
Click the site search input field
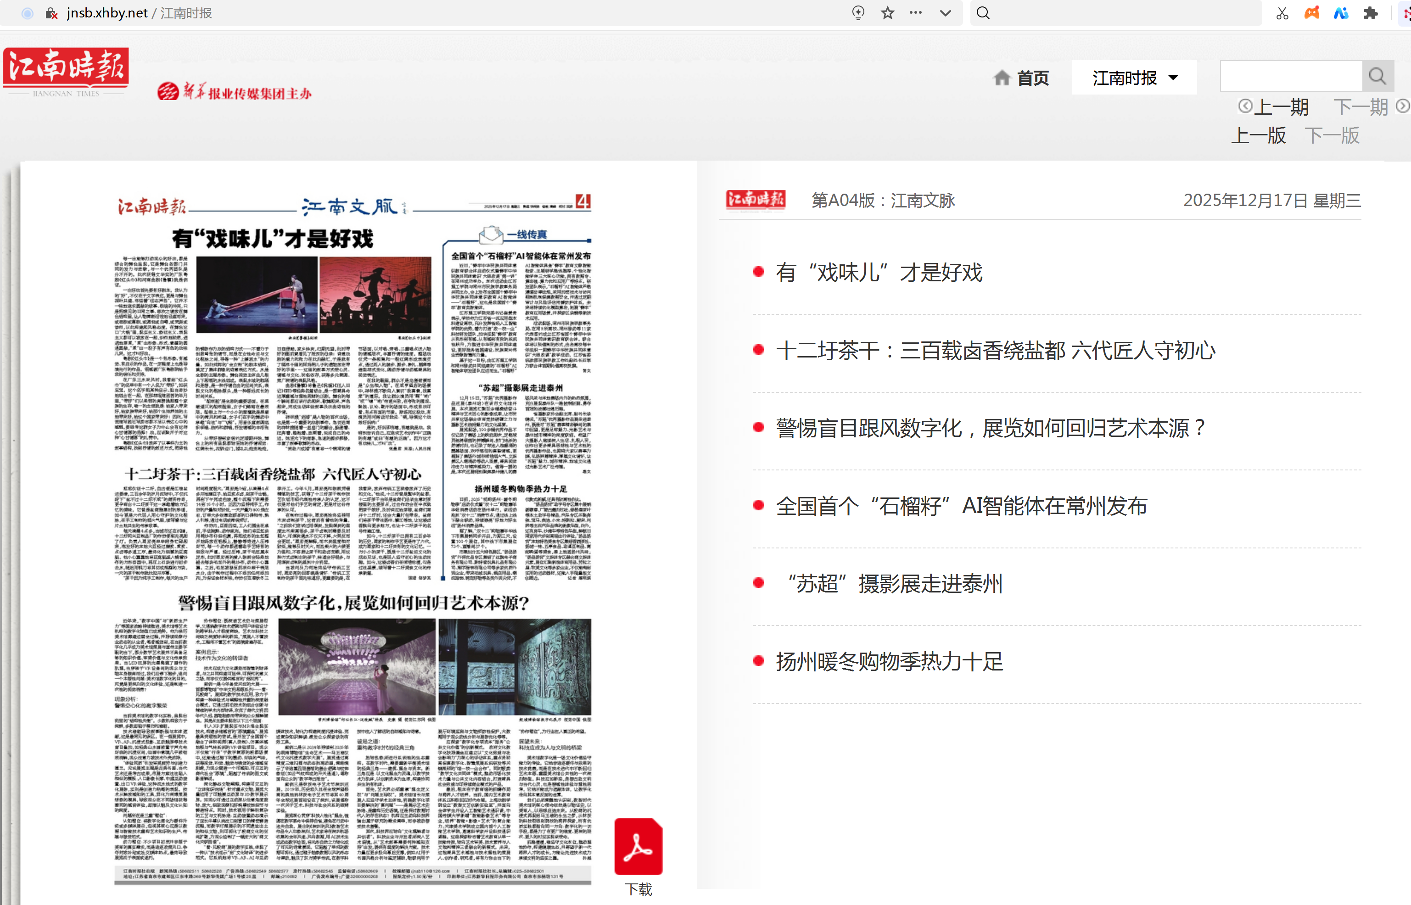point(1291,76)
